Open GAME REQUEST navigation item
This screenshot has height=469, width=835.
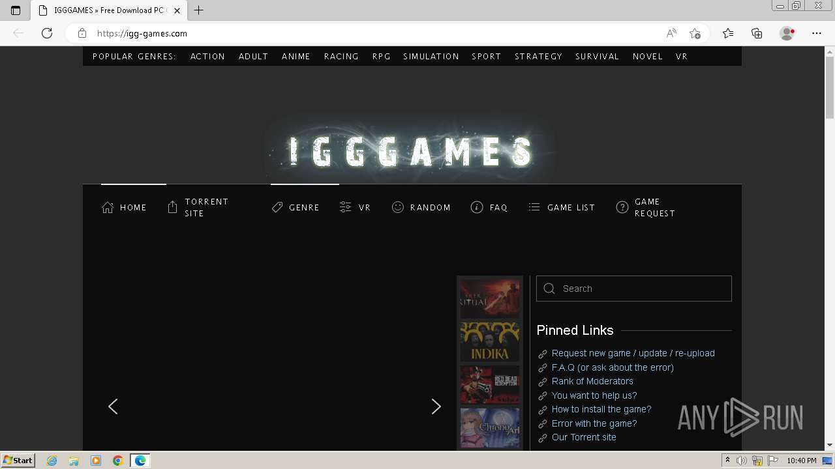(646, 207)
